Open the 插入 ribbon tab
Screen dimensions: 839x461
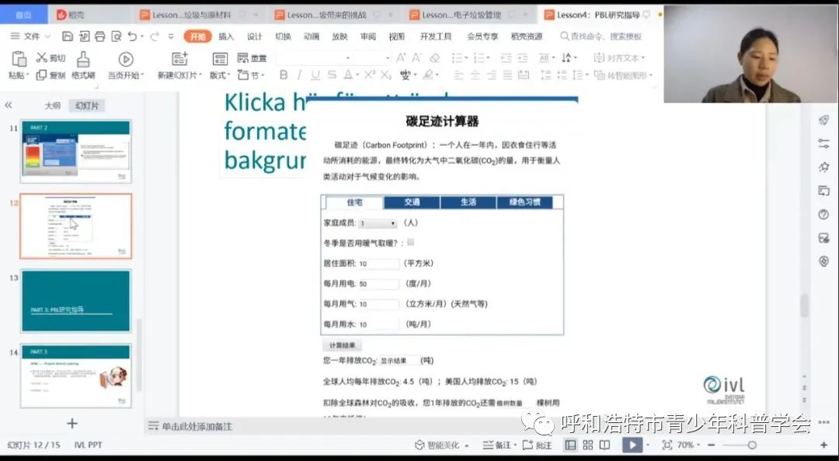pos(226,36)
